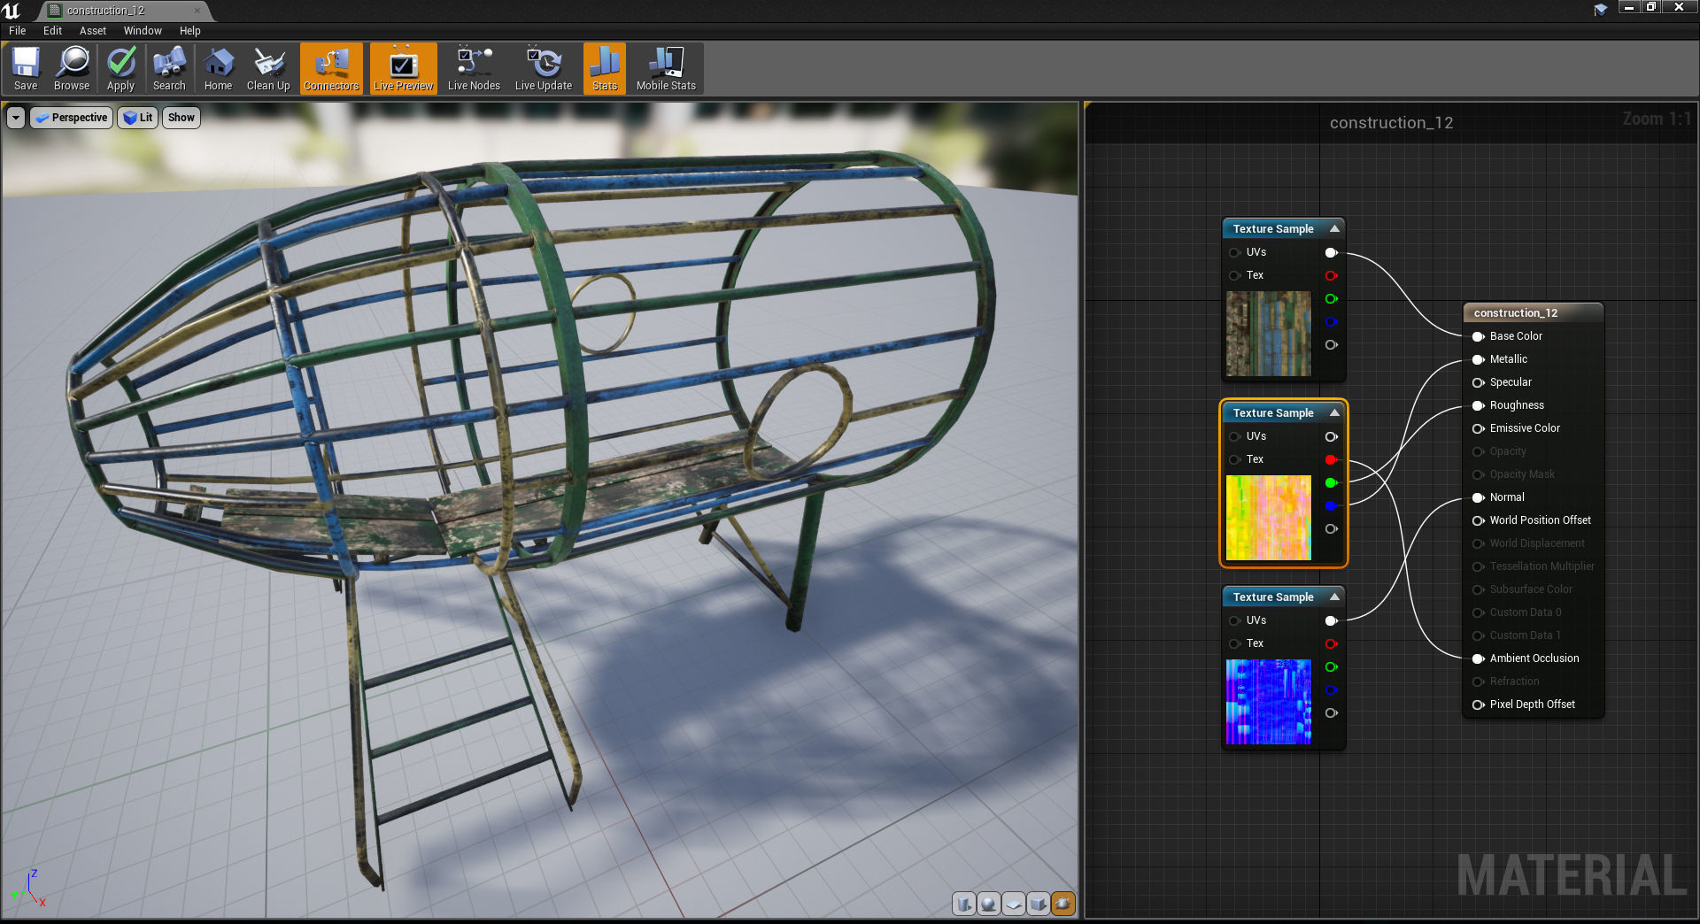The height and width of the screenshot is (924, 1700).
Task: Click the Ambient Occlusion input pin
Action: 1478,658
